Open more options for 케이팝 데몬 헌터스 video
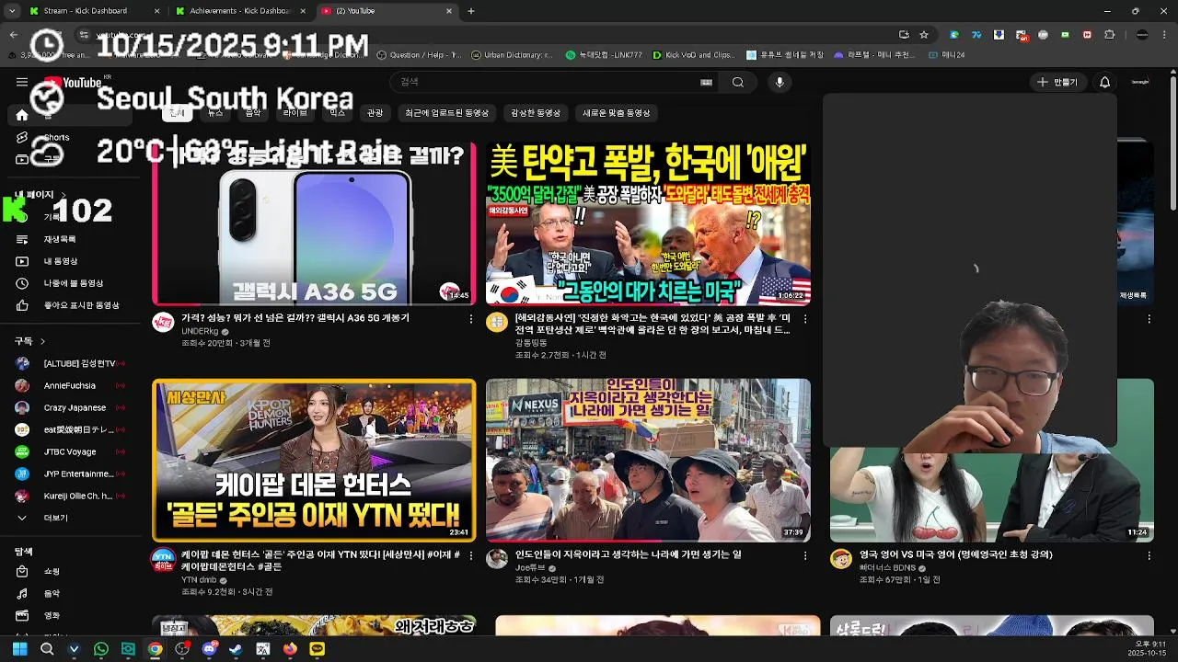1178x662 pixels. [x=471, y=555]
